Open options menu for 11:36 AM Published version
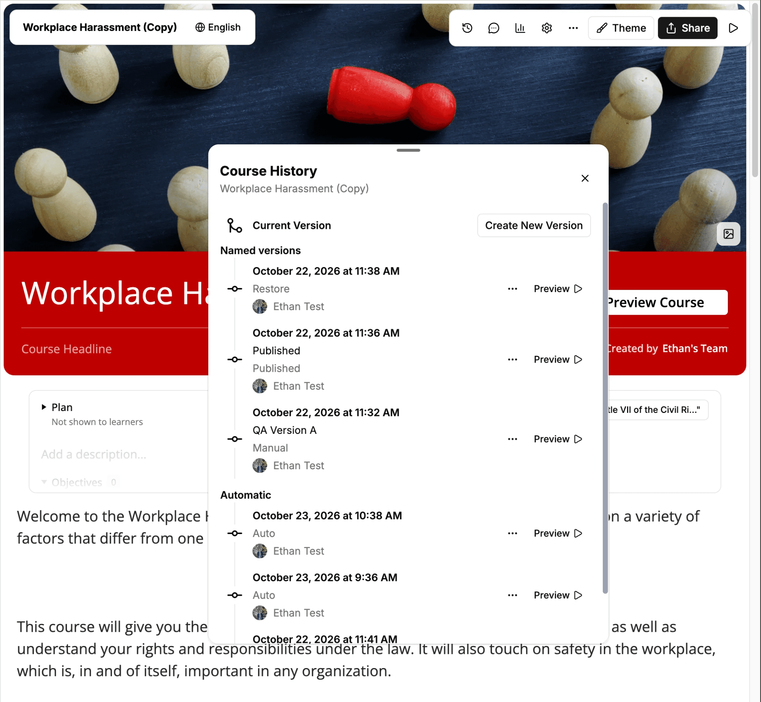761x702 pixels. pyautogui.click(x=513, y=360)
